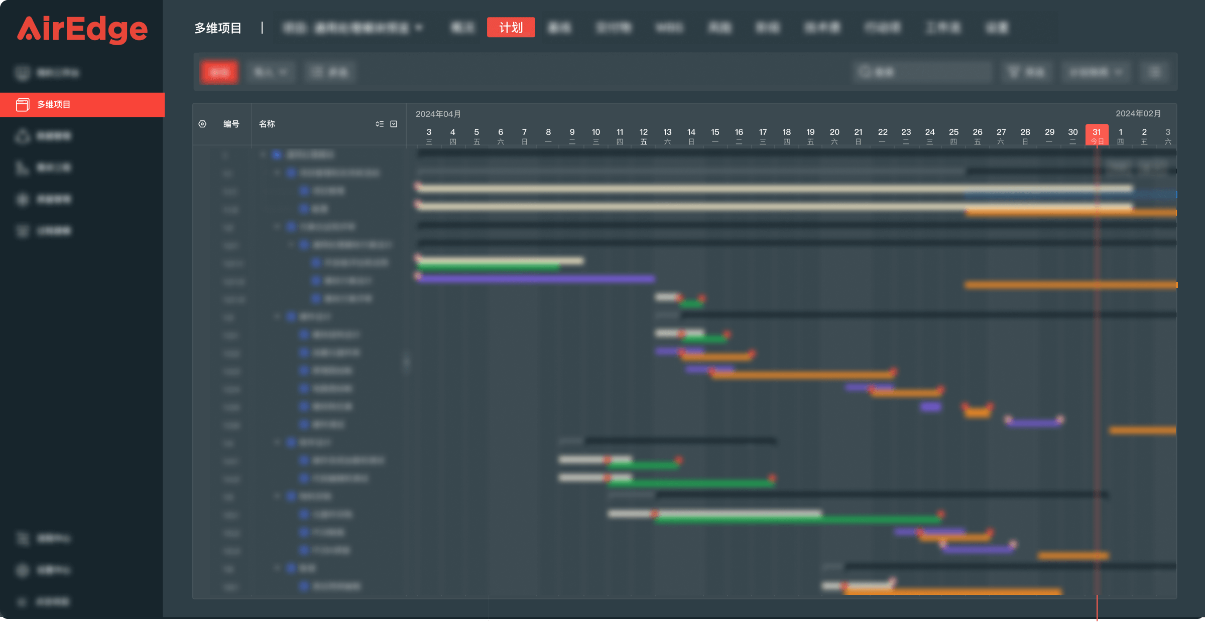Select date 16 in timeline header
This screenshot has height=622, width=1205.
739,136
